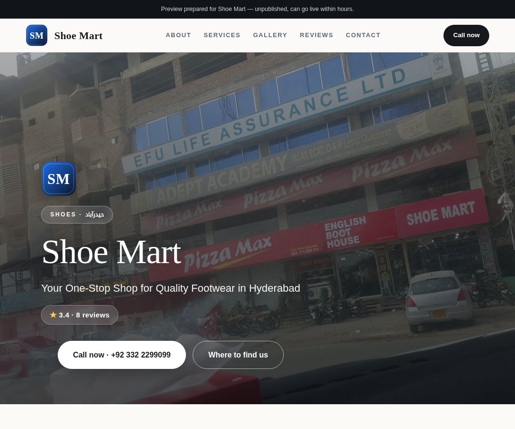Click the gold star rating icon
This screenshot has height=429, width=515.
pyautogui.click(x=53, y=315)
